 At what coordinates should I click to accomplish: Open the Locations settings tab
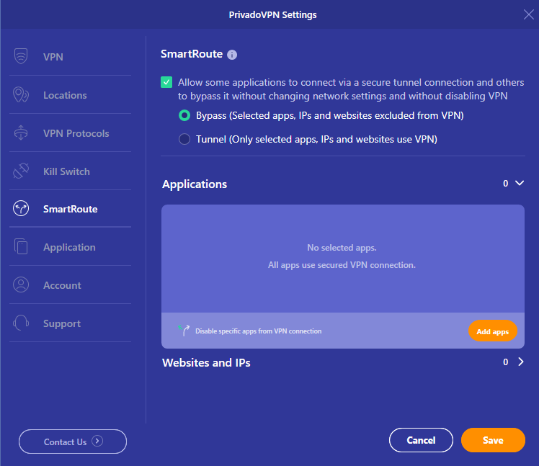pyautogui.click(x=70, y=95)
